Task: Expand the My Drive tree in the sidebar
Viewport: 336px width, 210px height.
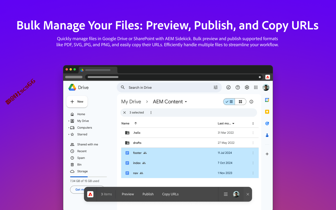Action: (69, 121)
